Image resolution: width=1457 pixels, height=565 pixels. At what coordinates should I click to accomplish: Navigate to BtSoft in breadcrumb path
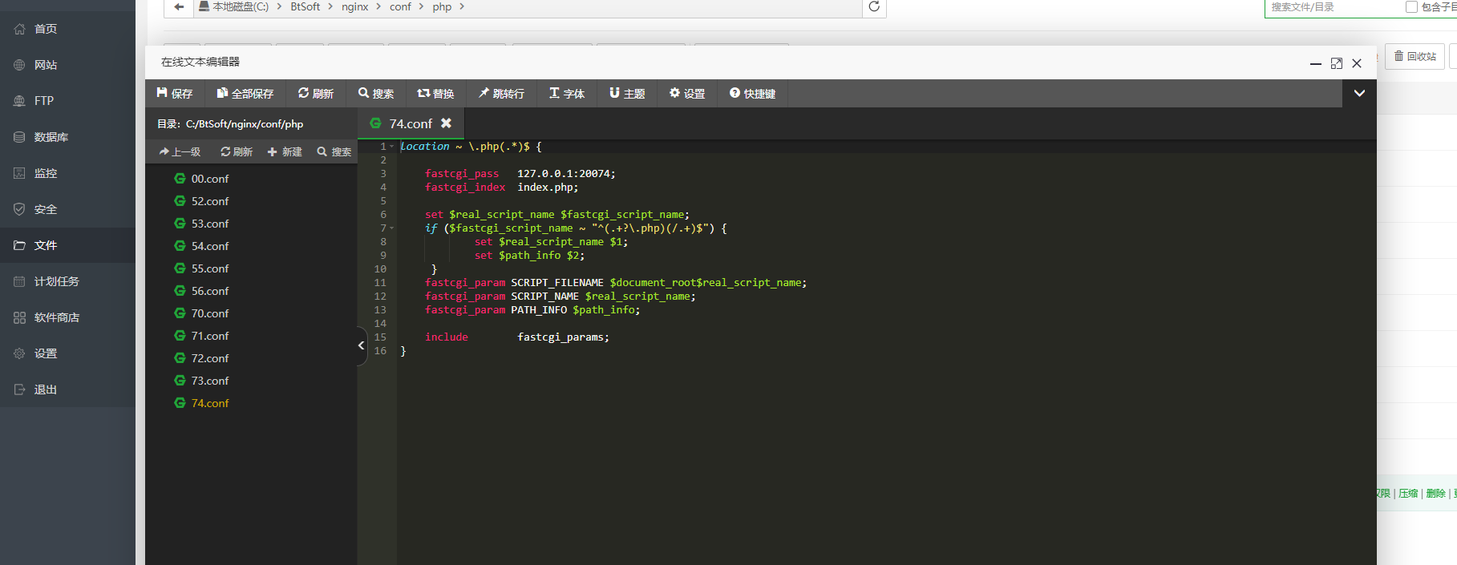point(305,6)
